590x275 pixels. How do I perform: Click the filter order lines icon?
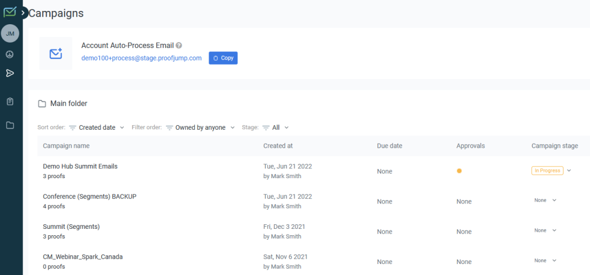tap(169, 128)
